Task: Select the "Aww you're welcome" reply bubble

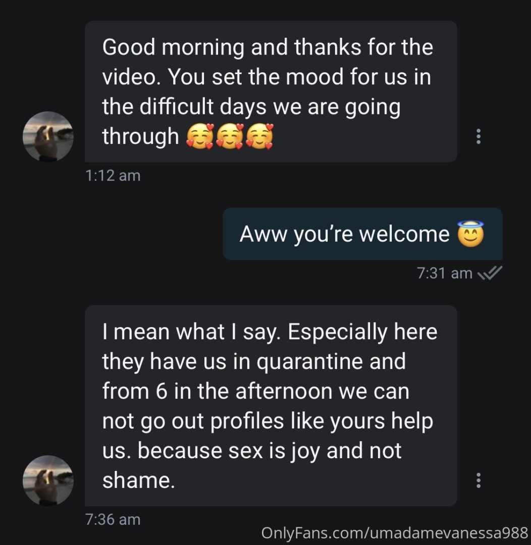Action: [x=362, y=234]
